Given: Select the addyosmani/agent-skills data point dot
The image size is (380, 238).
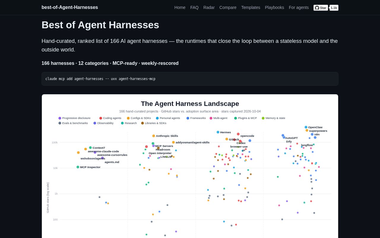Looking at the screenshot, I should [173, 142].
